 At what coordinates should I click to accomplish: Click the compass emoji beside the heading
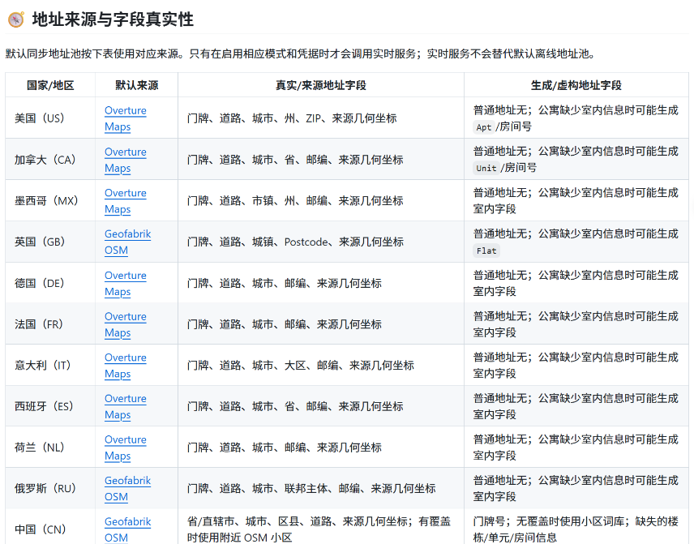tap(16, 19)
